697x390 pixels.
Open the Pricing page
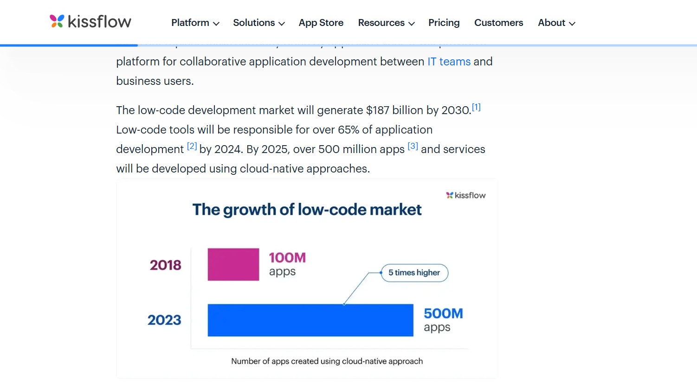[444, 23]
